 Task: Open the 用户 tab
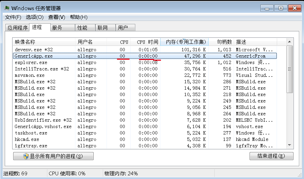pyautogui.click(x=125, y=28)
